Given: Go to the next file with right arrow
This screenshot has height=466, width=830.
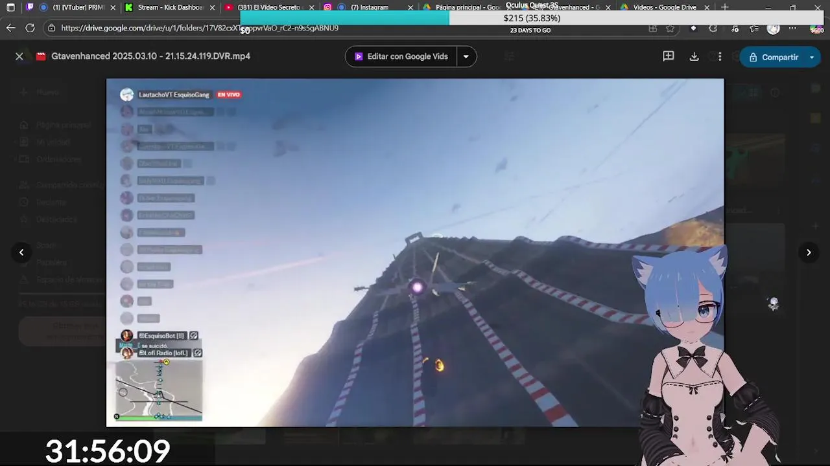Looking at the screenshot, I should 809,252.
